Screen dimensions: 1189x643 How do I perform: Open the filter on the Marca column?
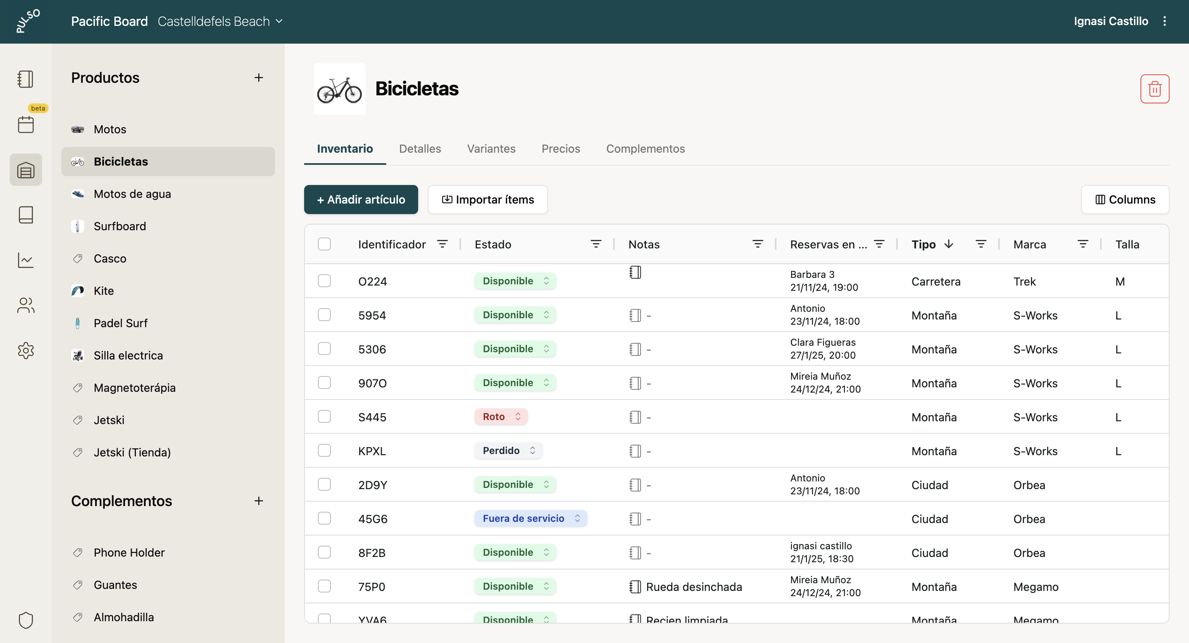point(1083,244)
